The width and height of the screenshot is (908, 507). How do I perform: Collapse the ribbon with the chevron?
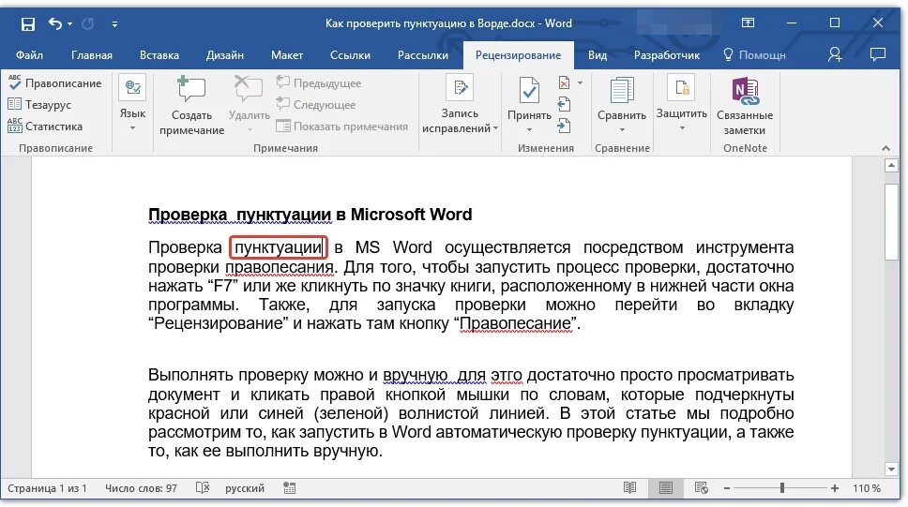[x=885, y=148]
